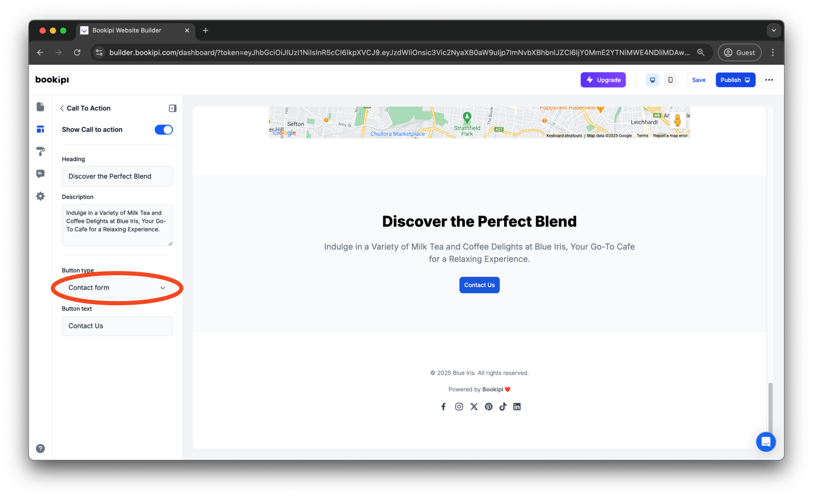Toggle Show Call to action switch
The width and height of the screenshot is (813, 498).
(x=164, y=130)
